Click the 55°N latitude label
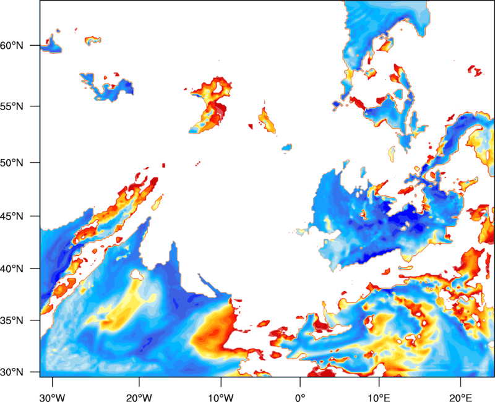This screenshot has width=495, height=402. 12,106
